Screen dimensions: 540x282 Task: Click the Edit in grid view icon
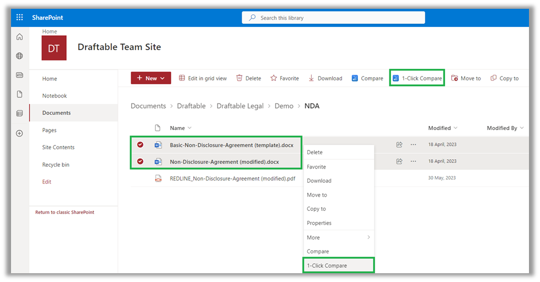tap(182, 78)
